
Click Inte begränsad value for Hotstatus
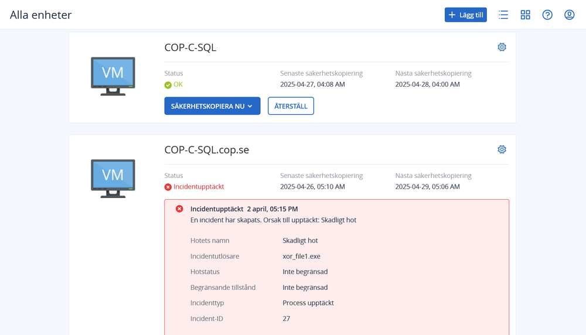305,272
